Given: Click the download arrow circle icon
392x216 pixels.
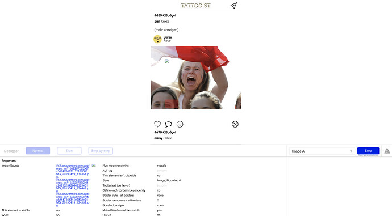Looking at the screenshot, I should [180, 124].
